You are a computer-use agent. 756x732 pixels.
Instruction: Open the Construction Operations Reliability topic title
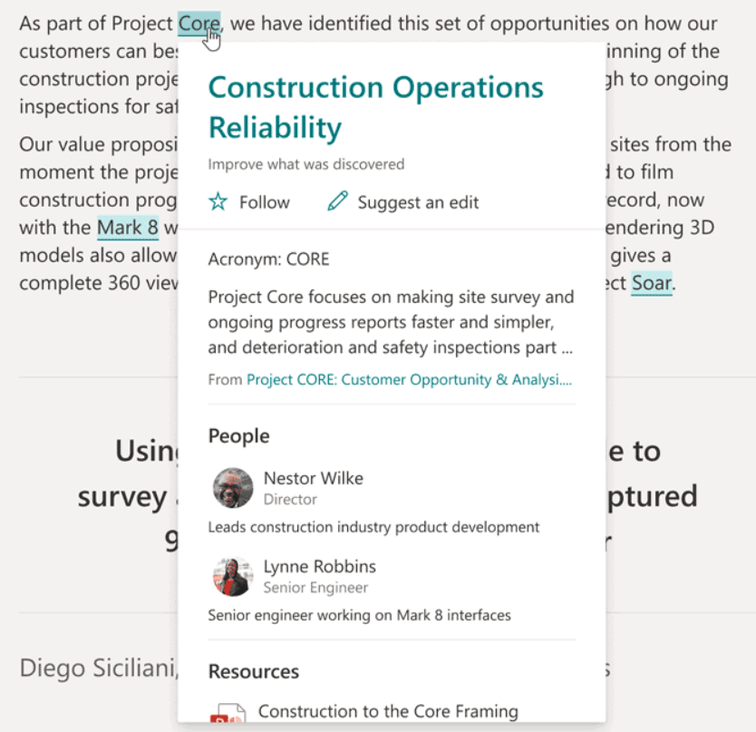click(375, 107)
